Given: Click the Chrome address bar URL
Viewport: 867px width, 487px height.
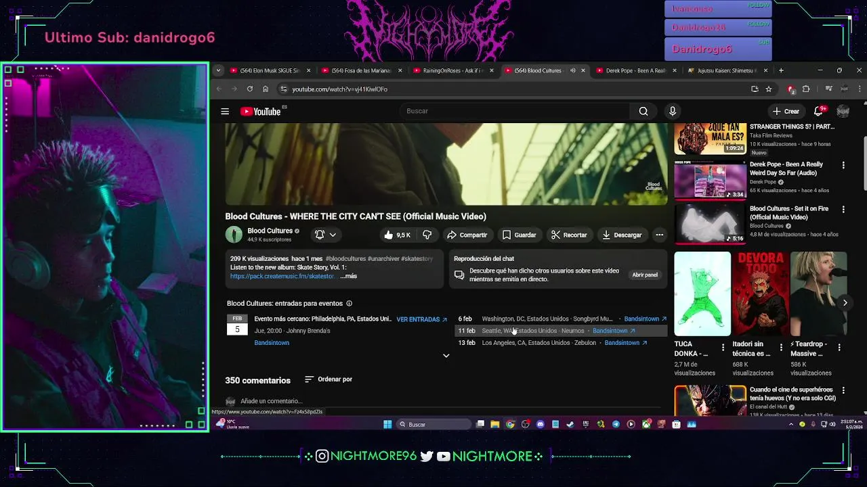Looking at the screenshot, I should [x=340, y=89].
